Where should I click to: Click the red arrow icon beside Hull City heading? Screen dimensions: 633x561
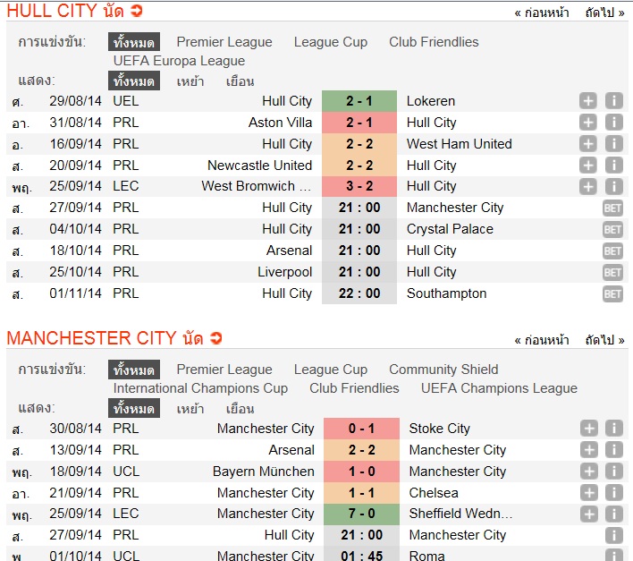(x=136, y=12)
